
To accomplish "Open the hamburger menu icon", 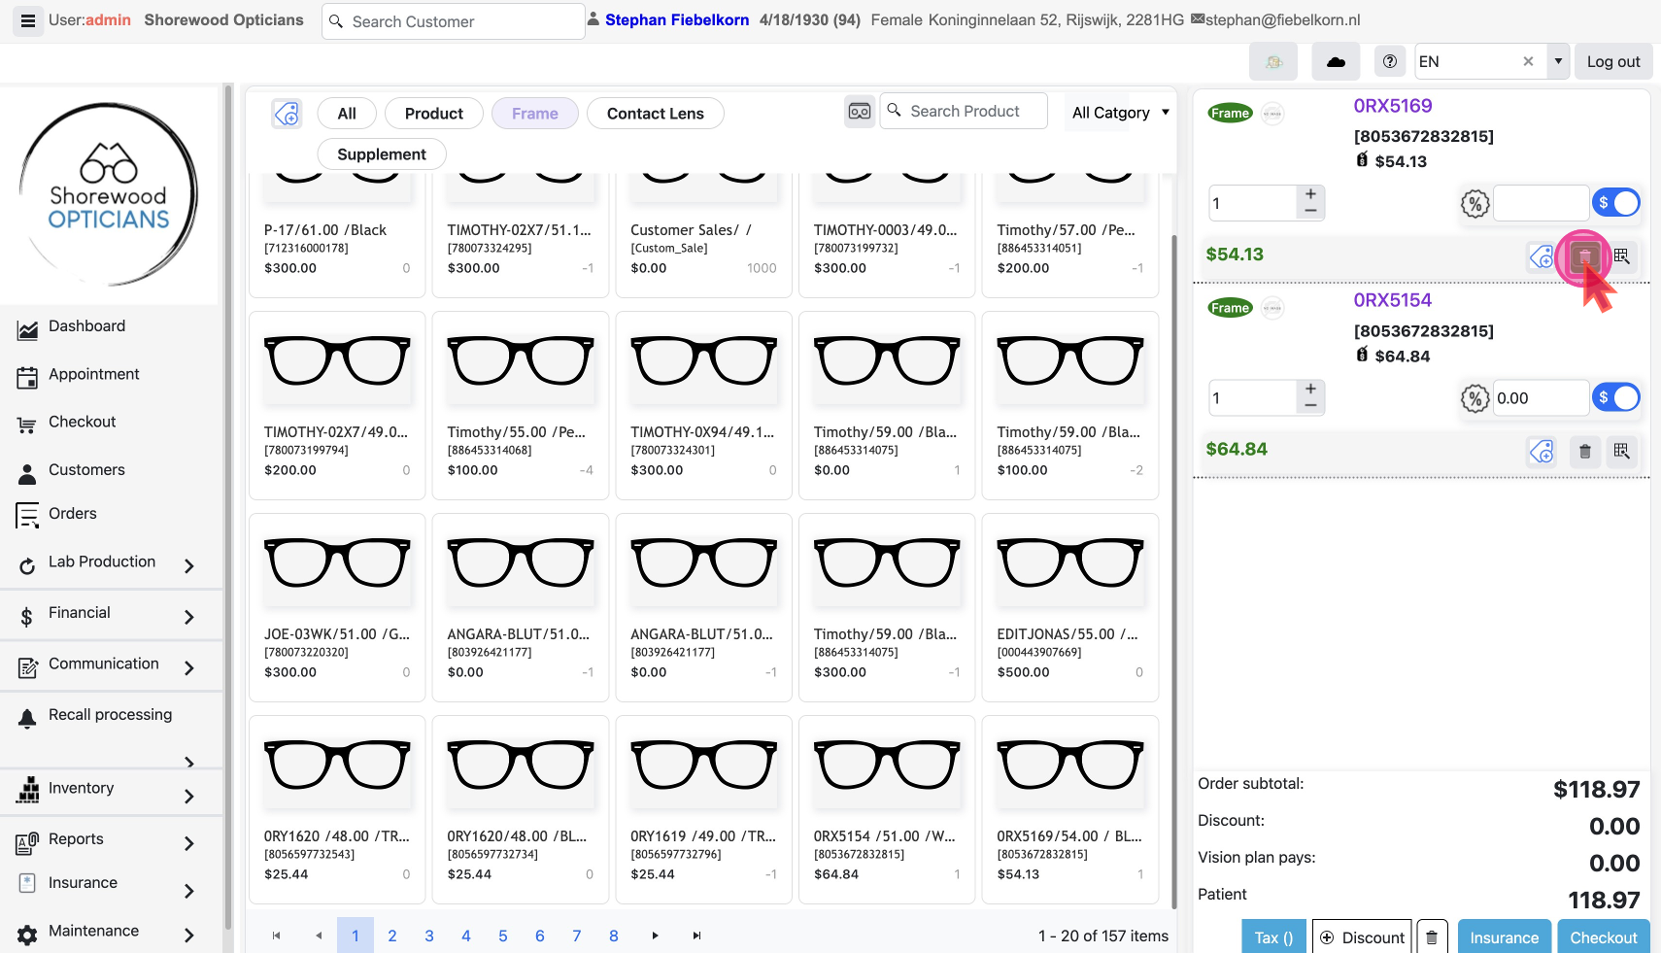I will tap(28, 20).
